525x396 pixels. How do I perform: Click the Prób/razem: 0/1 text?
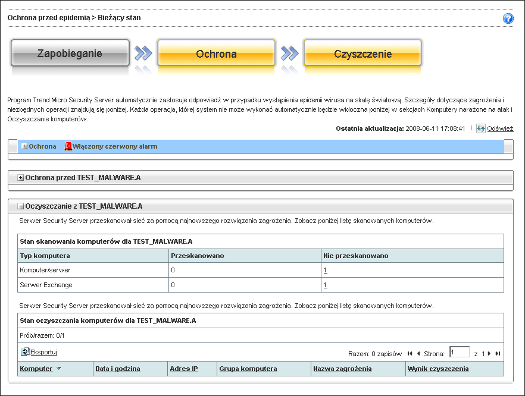42,335
